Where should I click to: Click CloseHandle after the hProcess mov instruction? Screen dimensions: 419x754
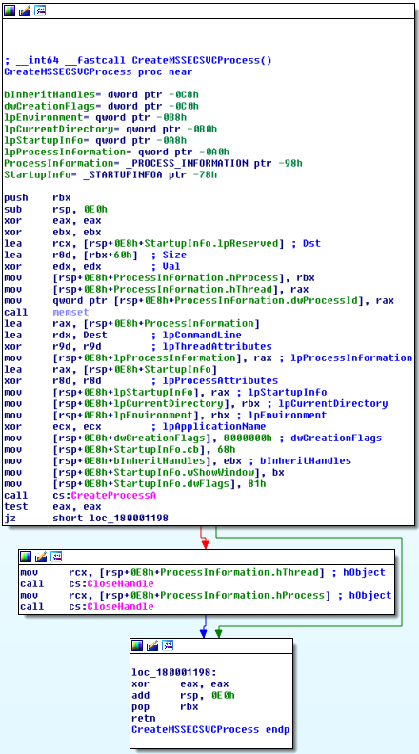tap(119, 607)
